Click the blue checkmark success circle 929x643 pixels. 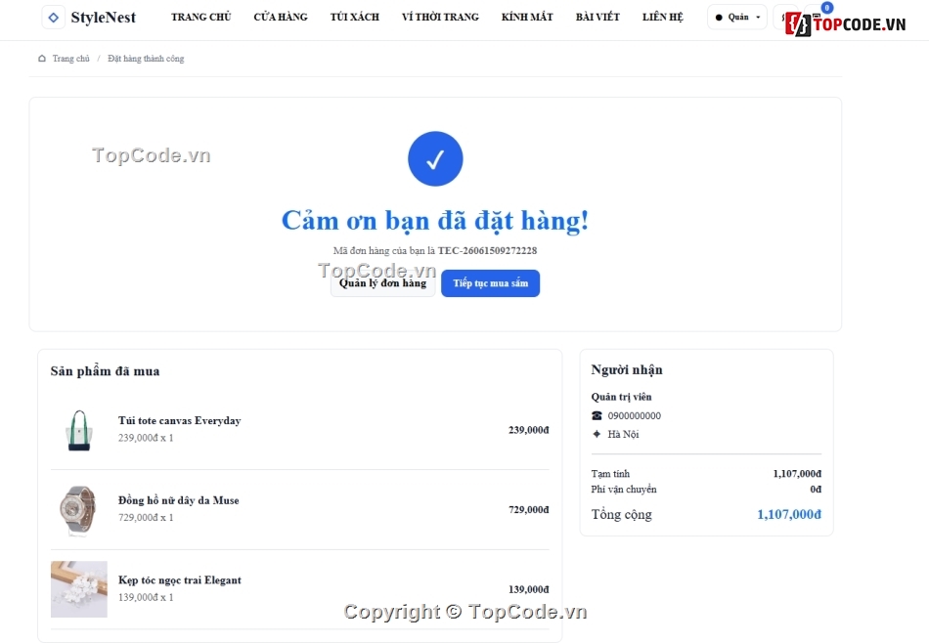tap(435, 158)
